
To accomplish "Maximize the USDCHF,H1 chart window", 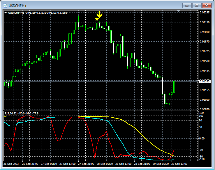I will [x=197, y=6].
